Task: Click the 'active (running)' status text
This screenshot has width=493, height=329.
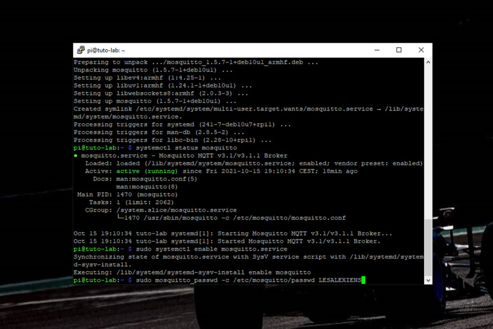Action: tap(147, 171)
